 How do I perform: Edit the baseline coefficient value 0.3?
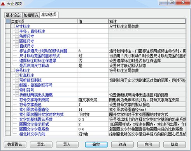tap(93, 119)
